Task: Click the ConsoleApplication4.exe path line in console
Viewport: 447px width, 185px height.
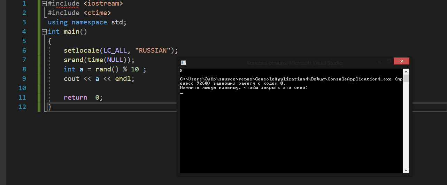Action: pyautogui.click(x=291, y=79)
